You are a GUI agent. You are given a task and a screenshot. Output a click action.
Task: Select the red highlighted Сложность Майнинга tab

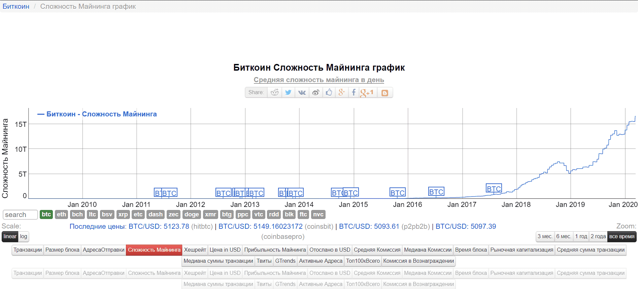[x=154, y=250]
